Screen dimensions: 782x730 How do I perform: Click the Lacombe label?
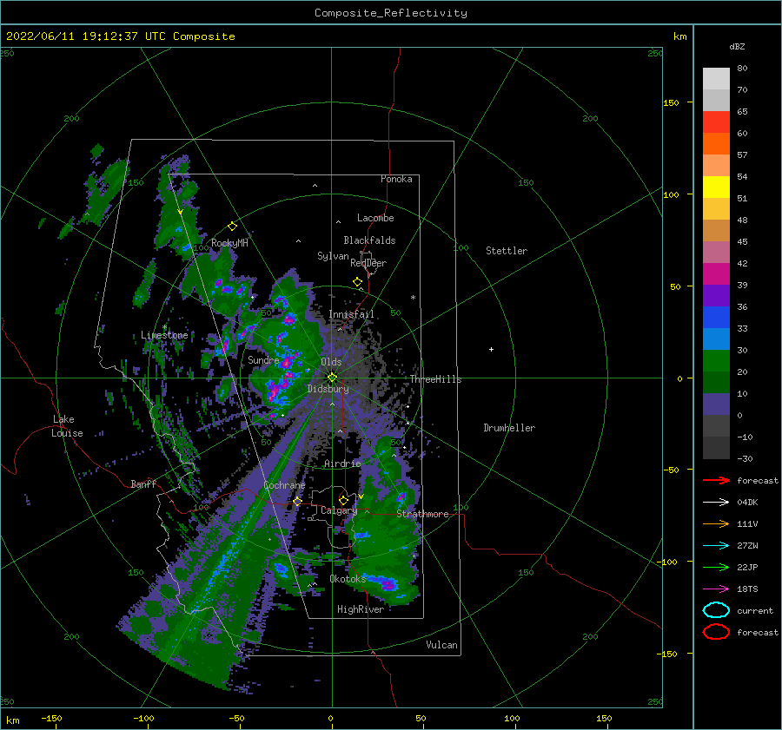click(x=375, y=218)
